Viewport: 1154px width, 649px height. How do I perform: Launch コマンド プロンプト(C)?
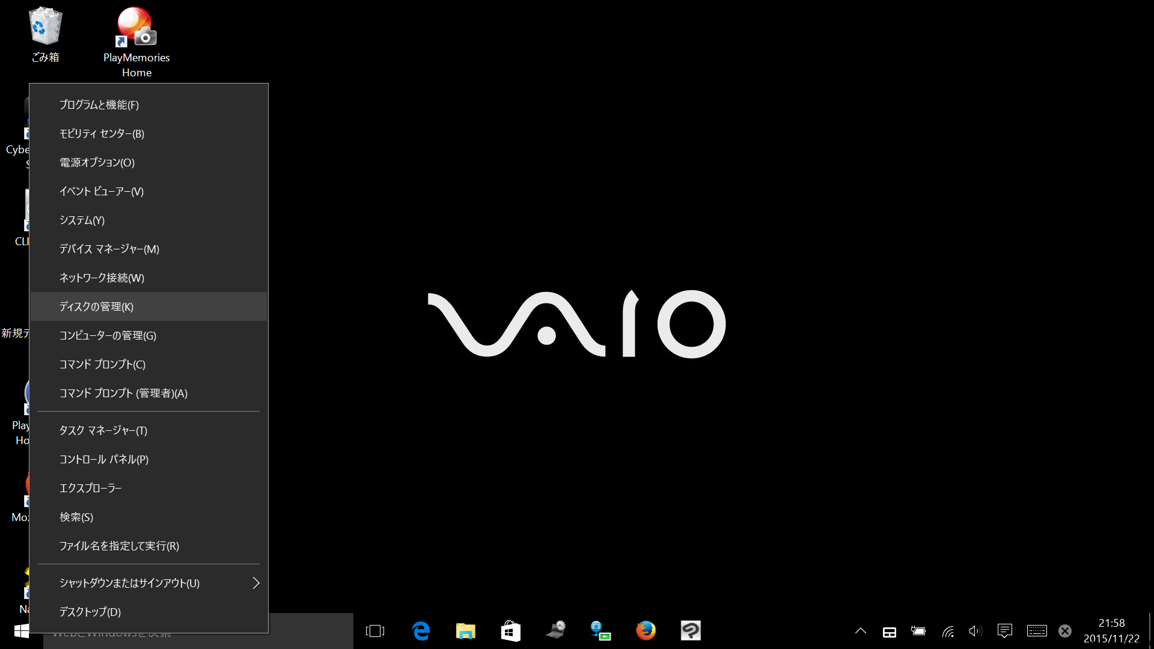click(x=148, y=364)
